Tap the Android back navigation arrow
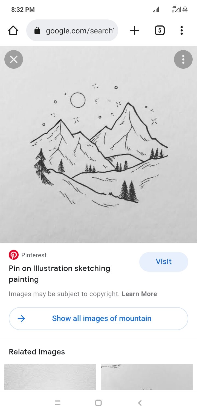This screenshot has height=416, width=197. click(140, 403)
